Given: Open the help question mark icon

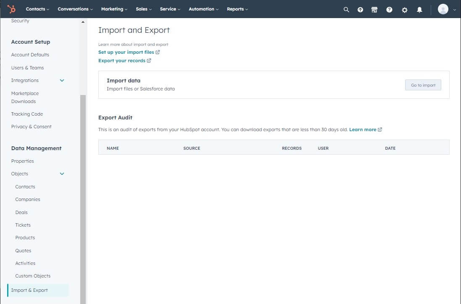Looking at the screenshot, I should (389, 10).
